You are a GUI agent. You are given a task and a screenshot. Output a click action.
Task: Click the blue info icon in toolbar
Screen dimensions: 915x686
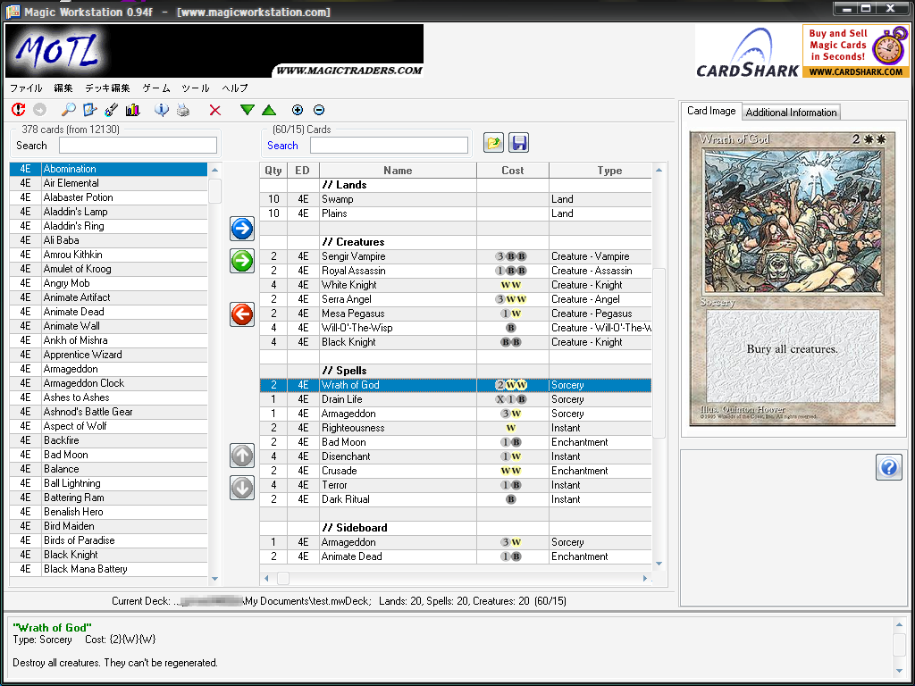pyautogui.click(x=162, y=110)
